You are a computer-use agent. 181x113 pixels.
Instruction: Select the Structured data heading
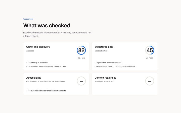coord(104,47)
